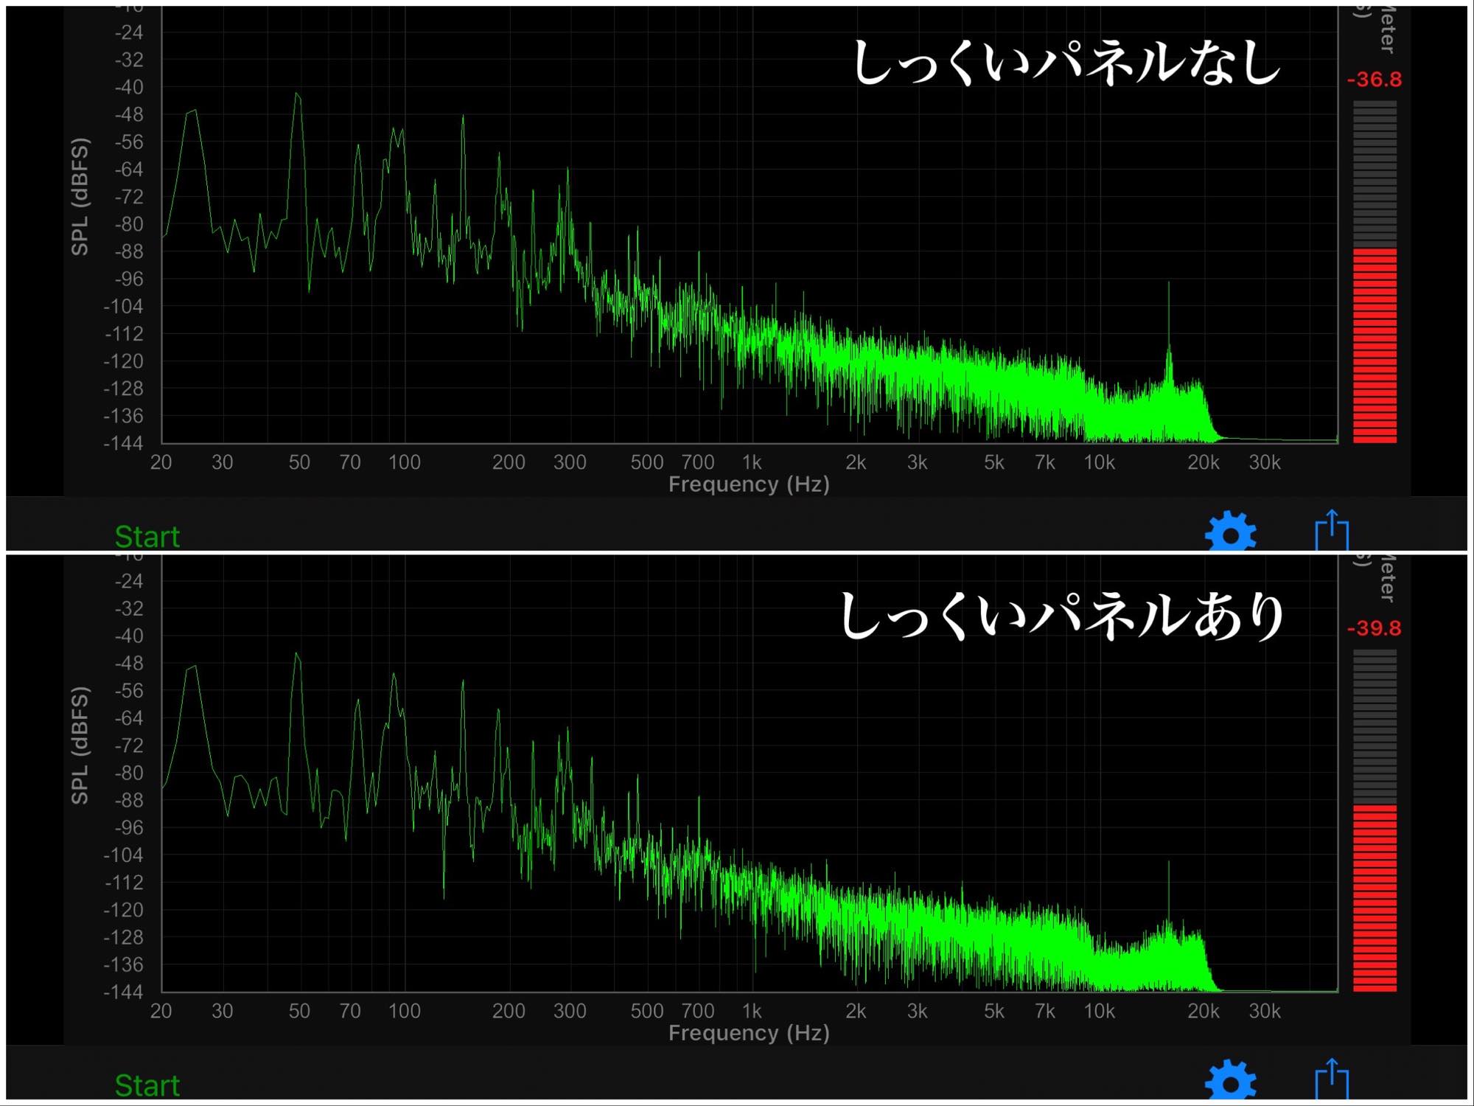Click the 50 Hz peak in bottom spectrum
Image resolution: width=1474 pixels, height=1106 pixels.
click(297, 655)
